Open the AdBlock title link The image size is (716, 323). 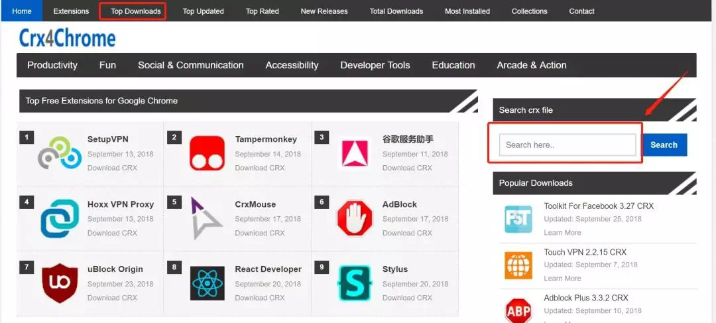(x=400, y=204)
